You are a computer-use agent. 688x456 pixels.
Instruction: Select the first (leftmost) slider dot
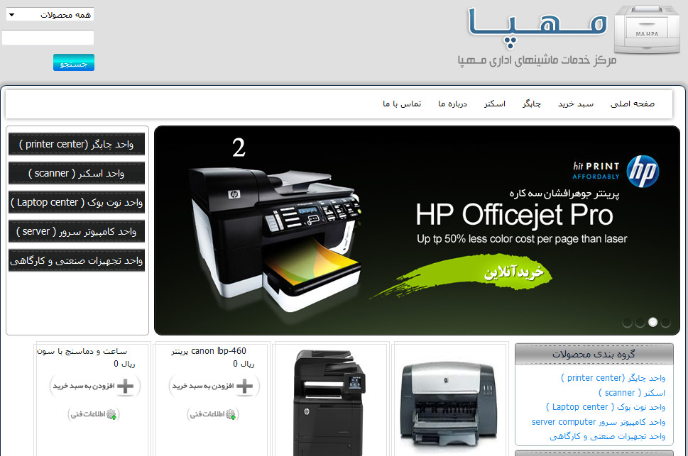point(628,323)
